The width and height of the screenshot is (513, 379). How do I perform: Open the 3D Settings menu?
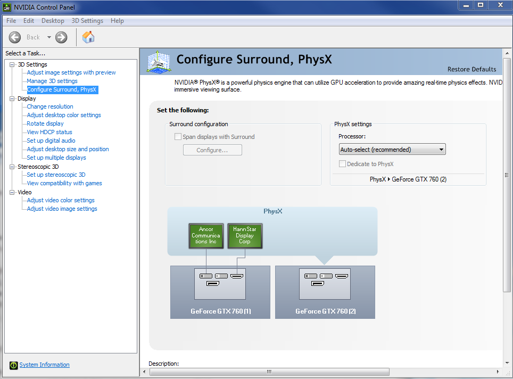click(x=87, y=21)
